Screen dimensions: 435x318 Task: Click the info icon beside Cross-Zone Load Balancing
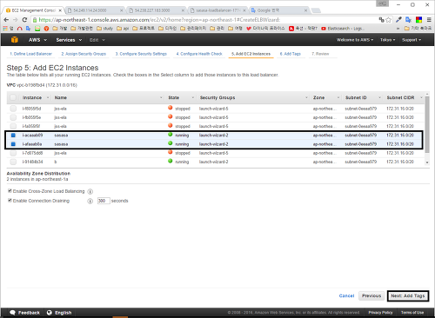pyautogui.click(x=90, y=191)
